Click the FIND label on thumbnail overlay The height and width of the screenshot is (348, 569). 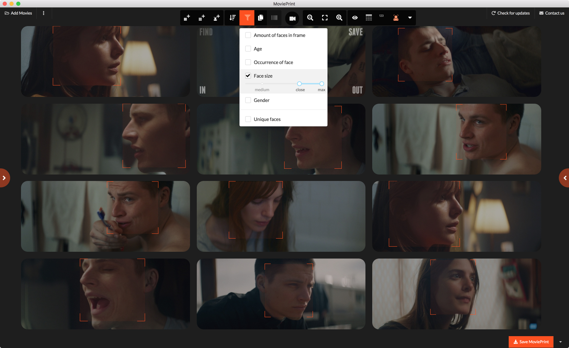click(206, 32)
